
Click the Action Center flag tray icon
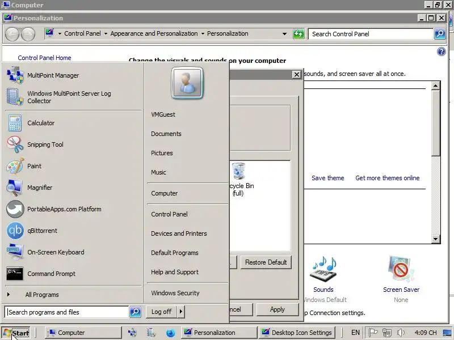(373, 333)
